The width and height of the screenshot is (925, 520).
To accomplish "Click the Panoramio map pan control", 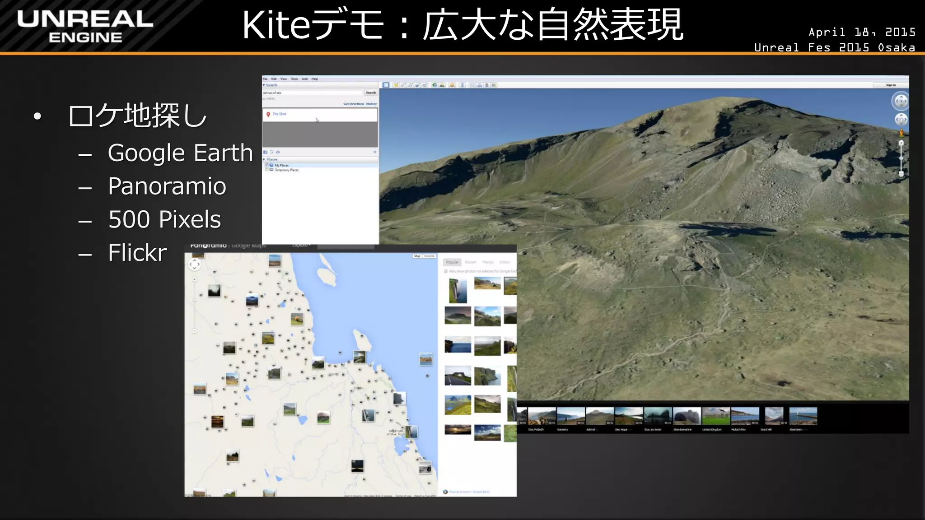I will click(x=195, y=265).
